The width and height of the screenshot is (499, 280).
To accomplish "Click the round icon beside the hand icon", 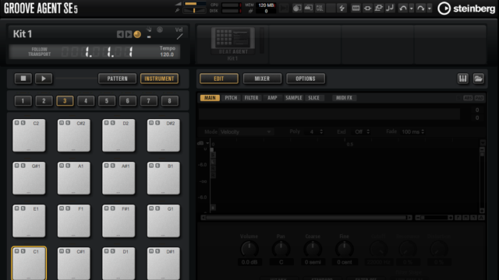I will 160,30.
